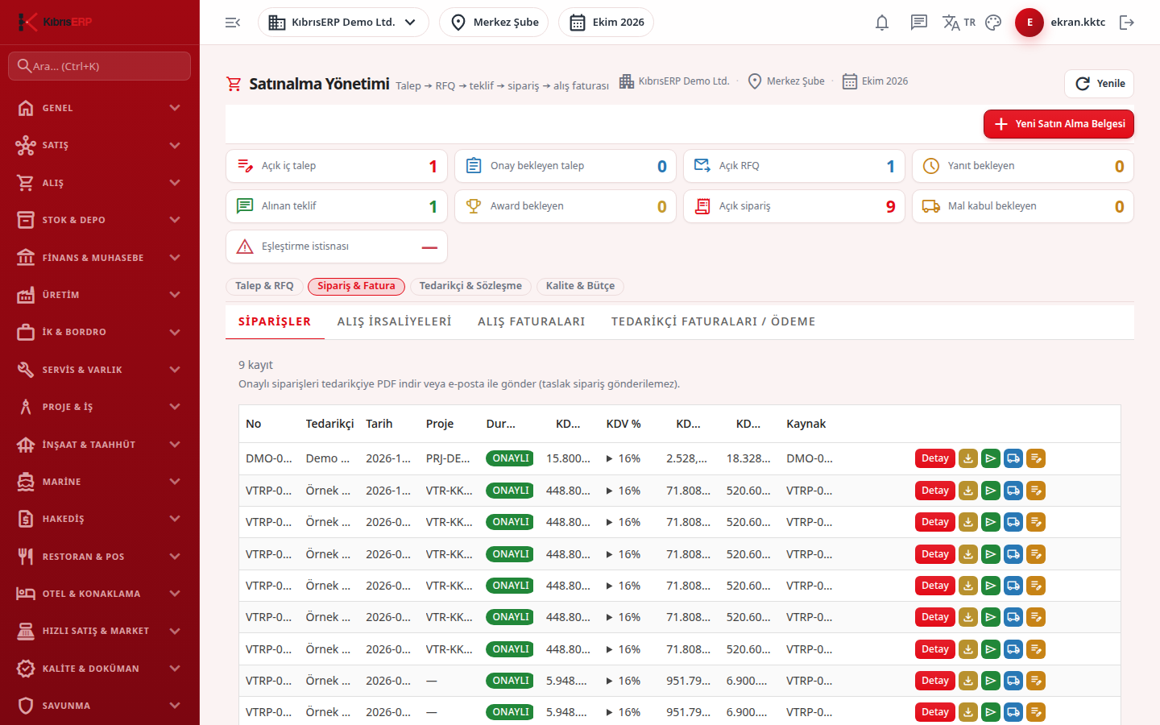Open the KıbrısERP Demo Ltd. company dropdown

coord(343,23)
